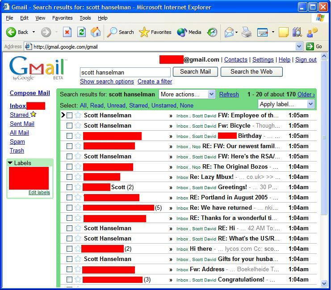The width and height of the screenshot is (331, 290).
Task: Star the FW: Employee of th... message
Action: pyautogui.click(x=78, y=115)
